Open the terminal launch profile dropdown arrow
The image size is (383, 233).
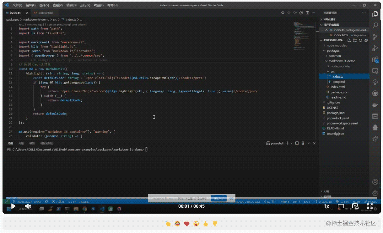pyautogui.click(x=292, y=143)
